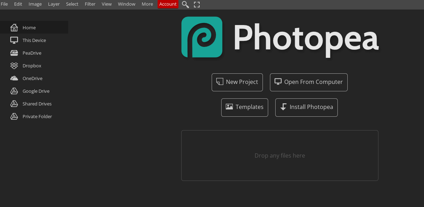Click Open From Computer button
This screenshot has height=207, width=424.
point(308,82)
